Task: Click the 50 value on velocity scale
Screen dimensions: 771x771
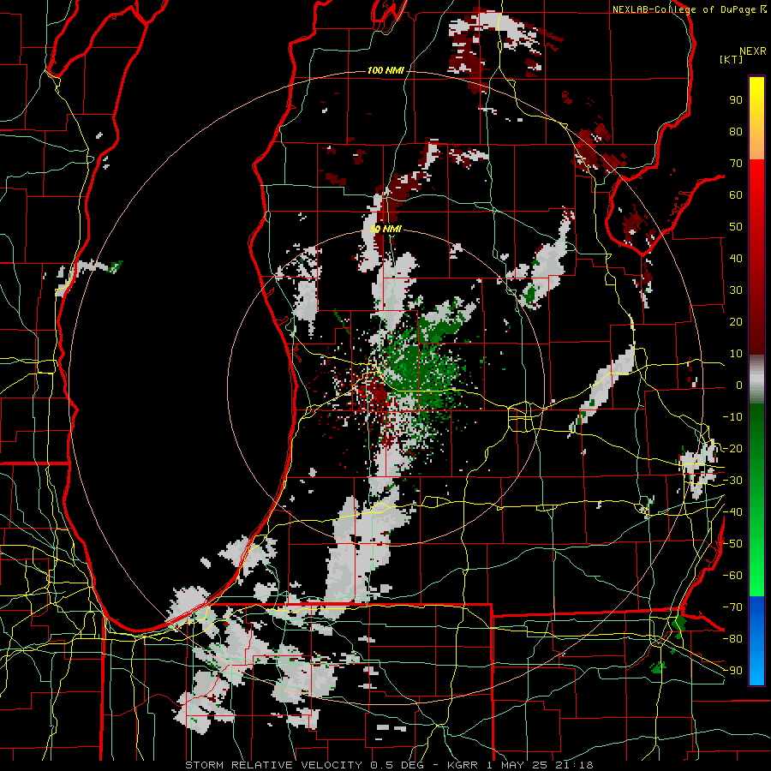Action: point(736,227)
